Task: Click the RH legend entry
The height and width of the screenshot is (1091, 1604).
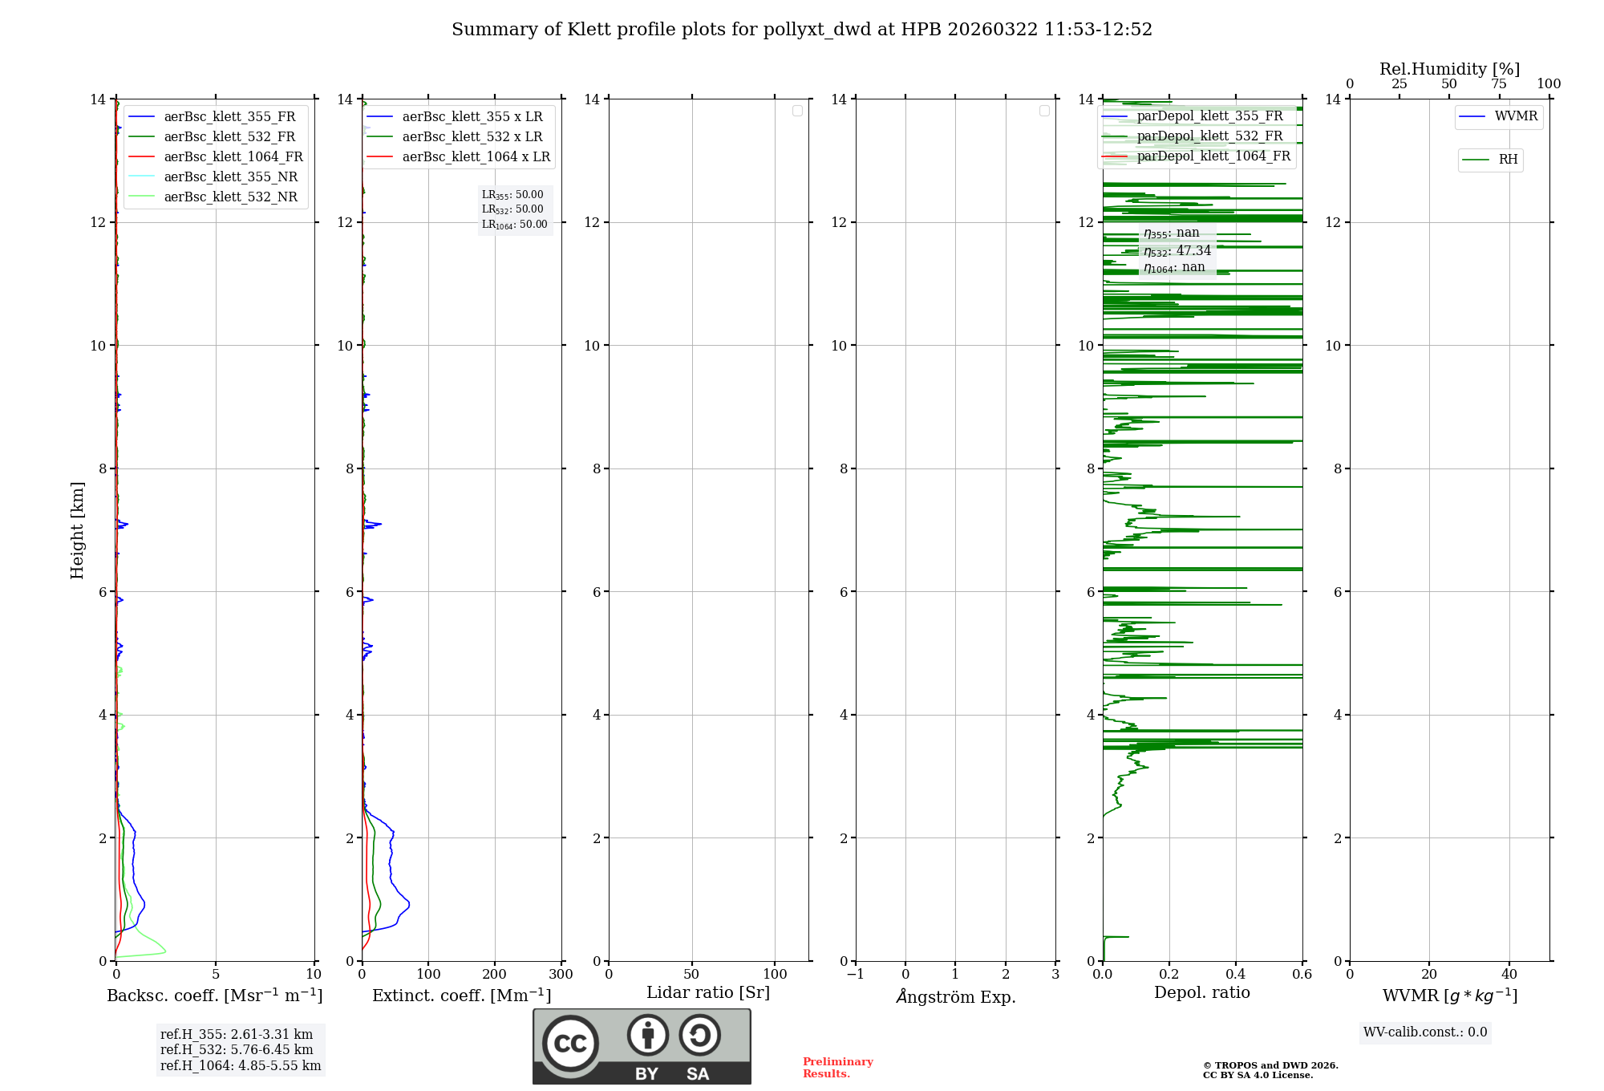Action: [1507, 160]
